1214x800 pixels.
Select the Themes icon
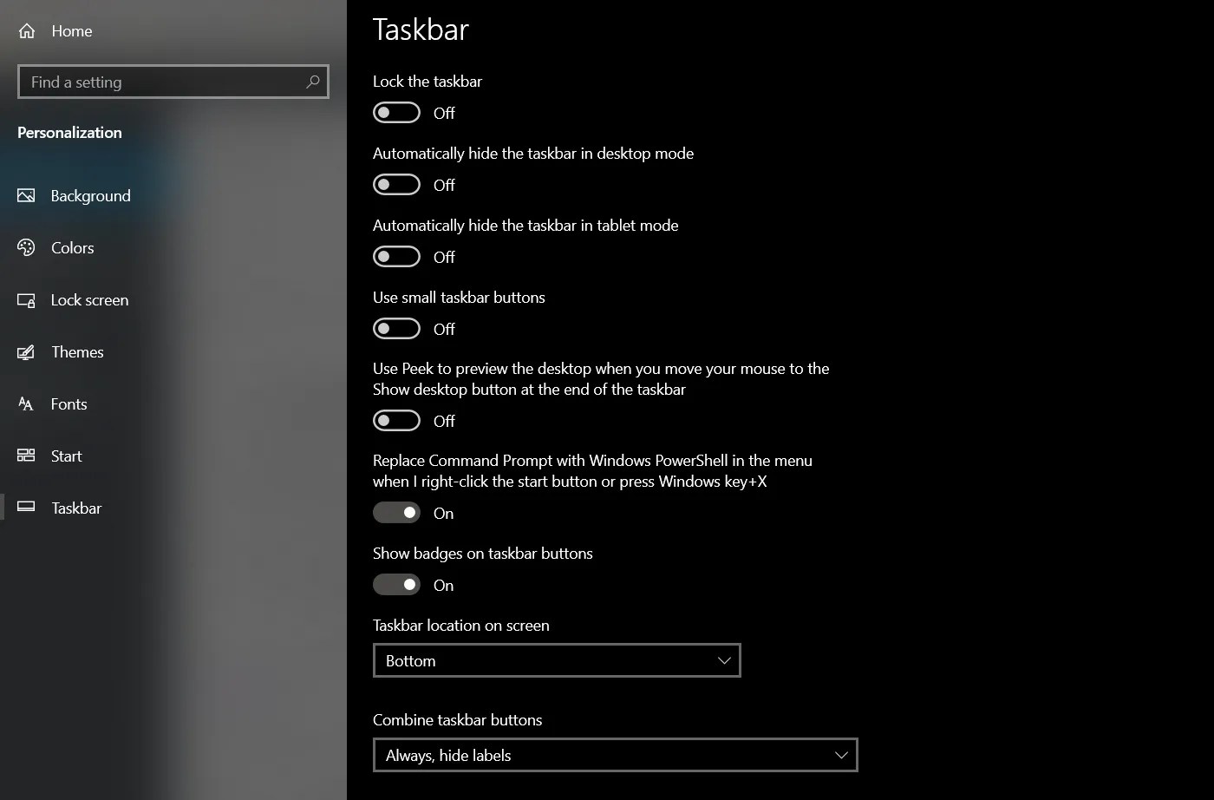coord(25,351)
